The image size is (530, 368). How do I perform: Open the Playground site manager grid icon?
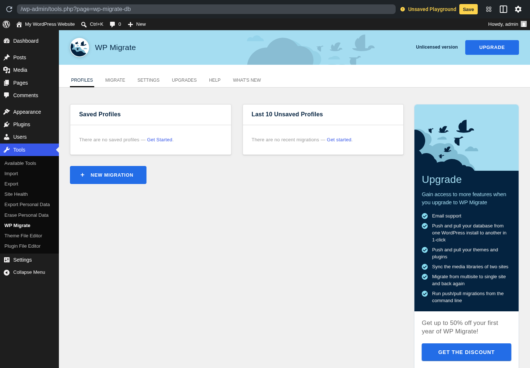pyautogui.click(x=489, y=9)
